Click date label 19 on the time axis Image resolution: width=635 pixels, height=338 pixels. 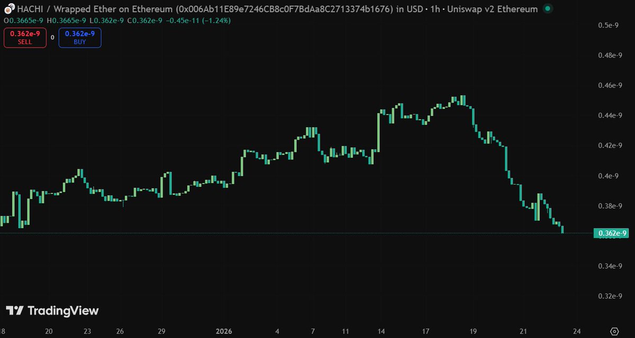[474, 332]
